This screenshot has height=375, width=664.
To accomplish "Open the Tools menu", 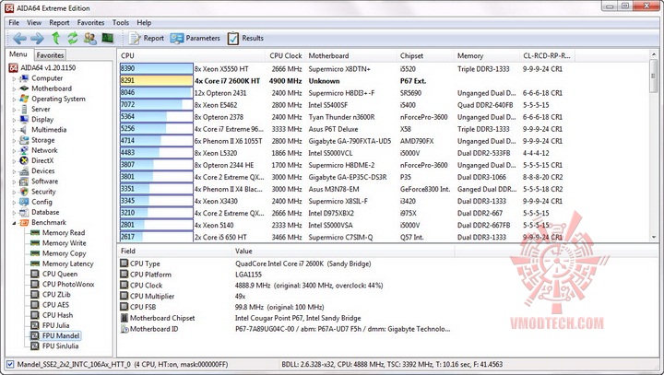I will click(121, 22).
